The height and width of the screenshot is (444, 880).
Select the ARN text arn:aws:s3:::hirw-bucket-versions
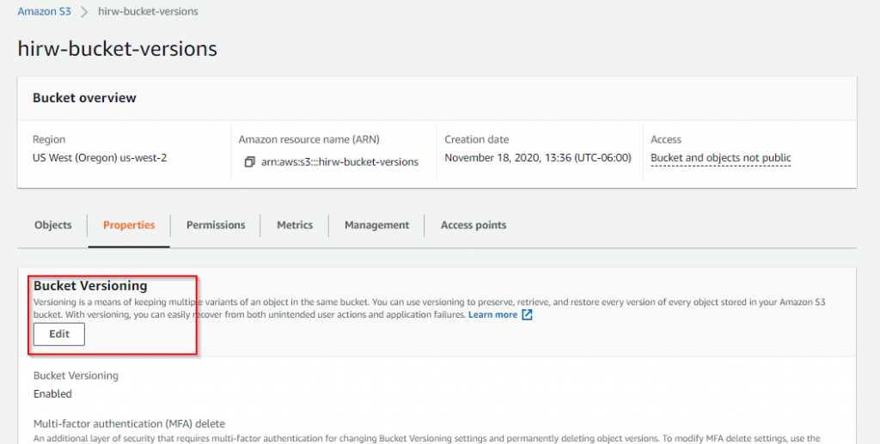[x=339, y=162]
